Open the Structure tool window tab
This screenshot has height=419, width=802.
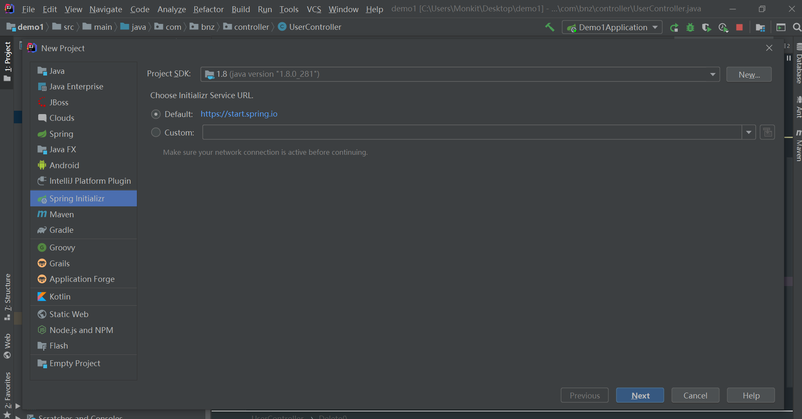7,297
